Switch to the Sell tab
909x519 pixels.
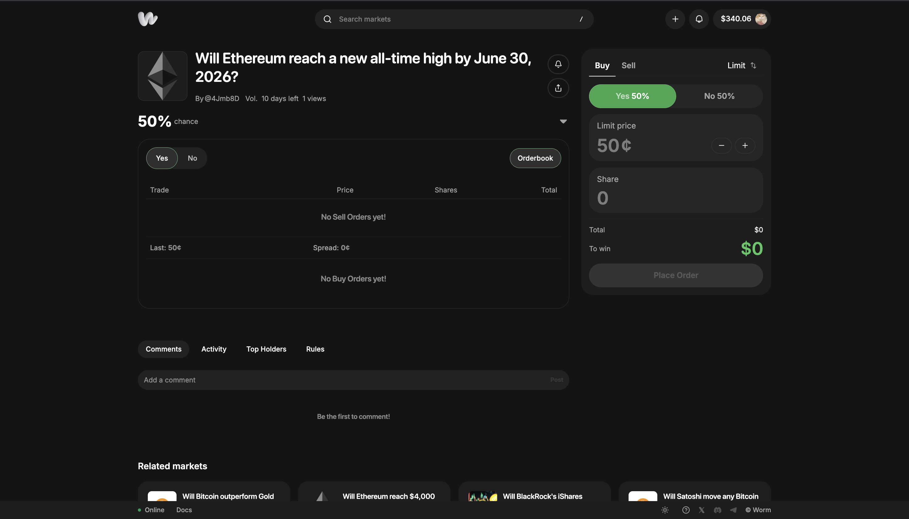click(628, 65)
